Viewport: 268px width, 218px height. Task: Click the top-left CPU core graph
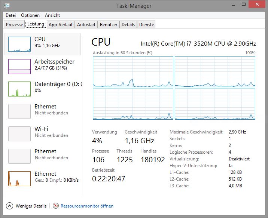point(133,72)
